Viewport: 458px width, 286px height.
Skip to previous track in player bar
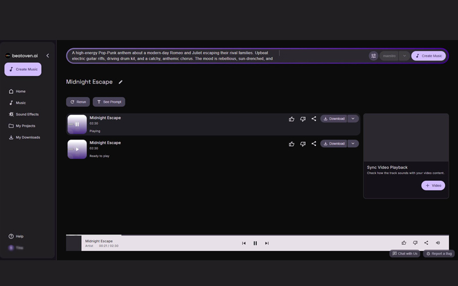[244, 243]
